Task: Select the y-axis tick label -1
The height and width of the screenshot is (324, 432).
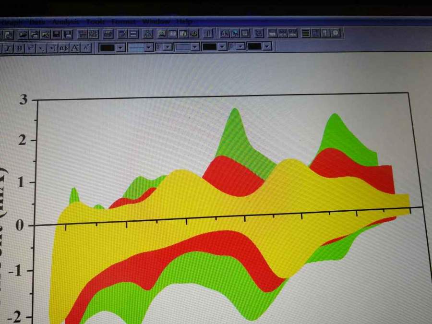Action: click(x=16, y=271)
